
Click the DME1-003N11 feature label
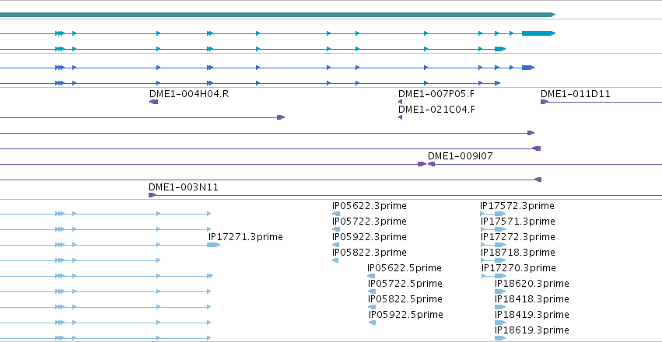pos(184,187)
